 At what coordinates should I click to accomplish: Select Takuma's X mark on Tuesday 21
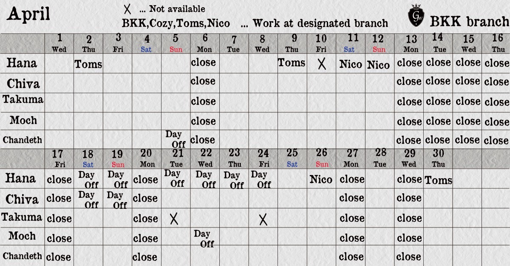173,219
